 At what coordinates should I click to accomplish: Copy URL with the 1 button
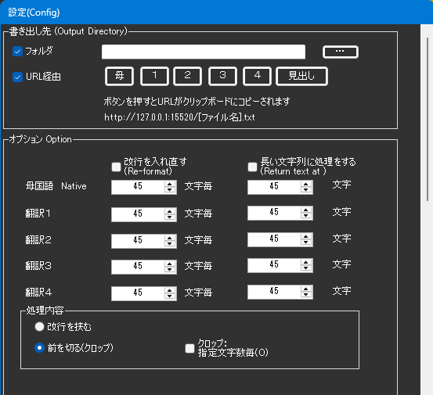(x=154, y=76)
